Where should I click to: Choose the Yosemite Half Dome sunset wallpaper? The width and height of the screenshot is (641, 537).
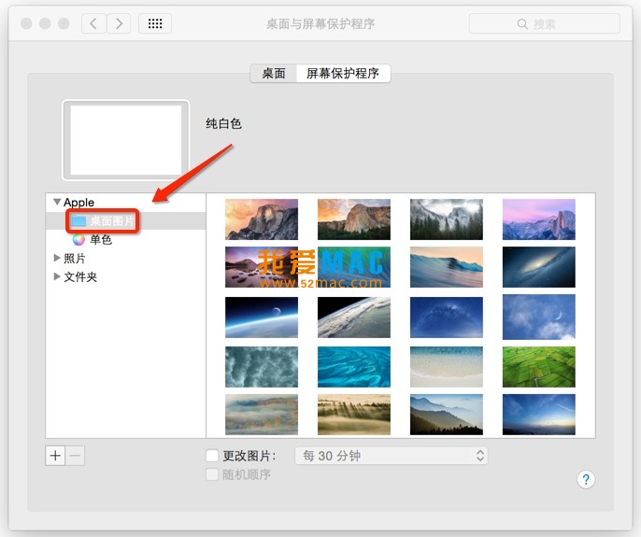(x=262, y=219)
